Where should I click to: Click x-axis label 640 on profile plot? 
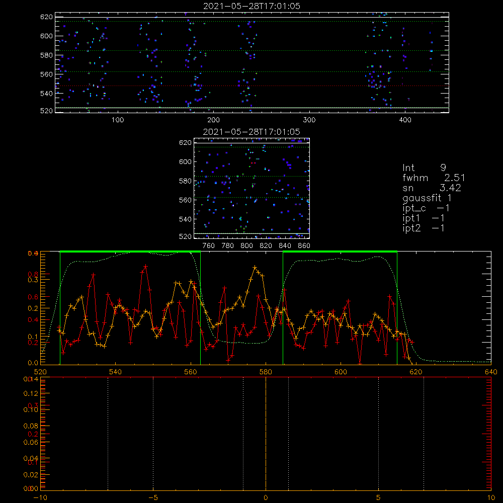[x=491, y=372]
